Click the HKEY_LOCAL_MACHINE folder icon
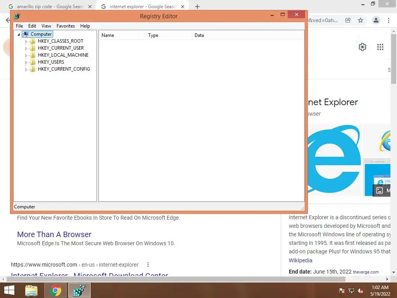Image resolution: width=397 pixels, height=298 pixels. pyautogui.click(x=33, y=55)
